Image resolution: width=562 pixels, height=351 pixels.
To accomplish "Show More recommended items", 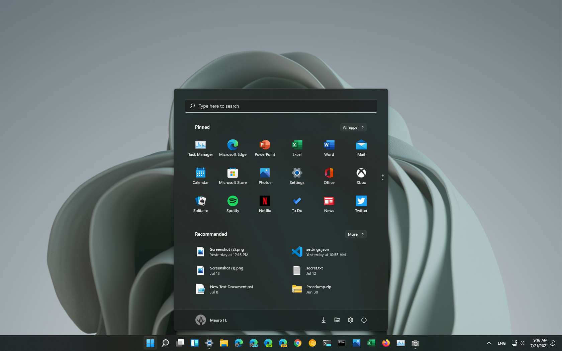I will [355, 234].
